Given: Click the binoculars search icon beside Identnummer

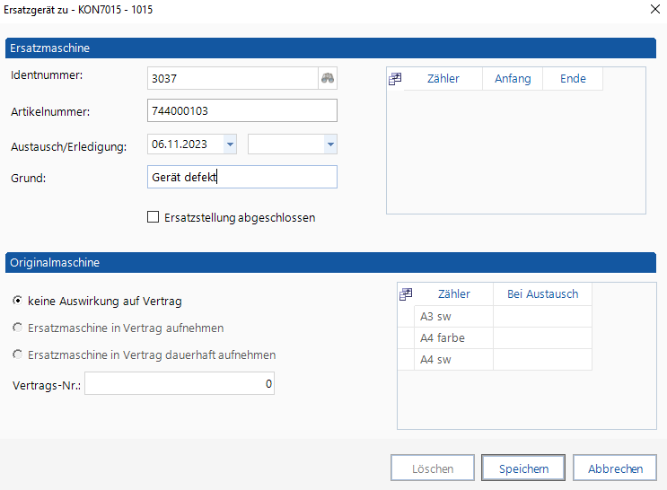Looking at the screenshot, I should tap(328, 79).
